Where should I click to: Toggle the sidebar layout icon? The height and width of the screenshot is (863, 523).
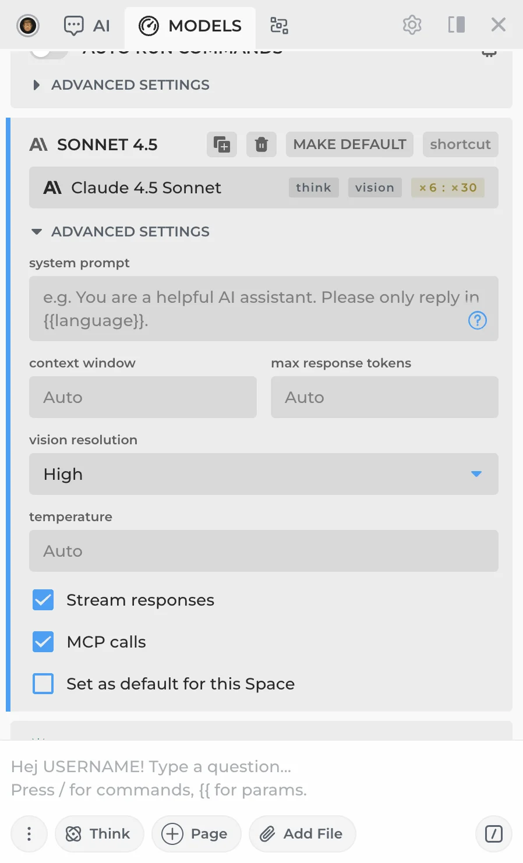point(456,25)
